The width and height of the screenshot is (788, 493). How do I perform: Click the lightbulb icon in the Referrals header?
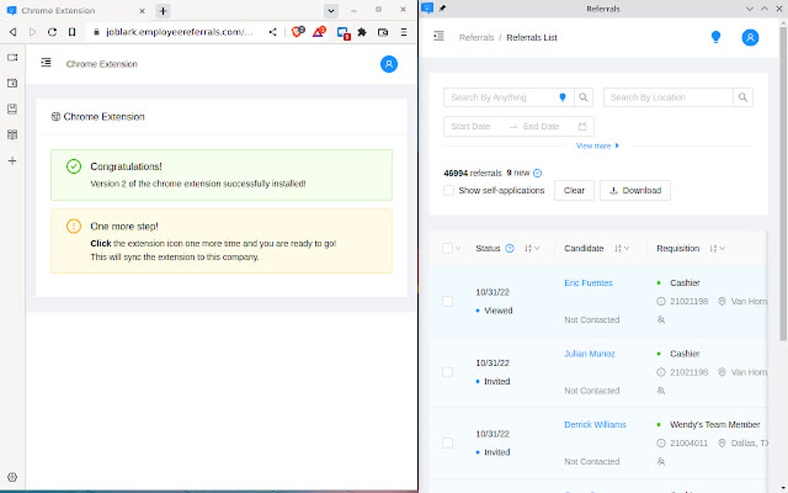pyautogui.click(x=715, y=36)
